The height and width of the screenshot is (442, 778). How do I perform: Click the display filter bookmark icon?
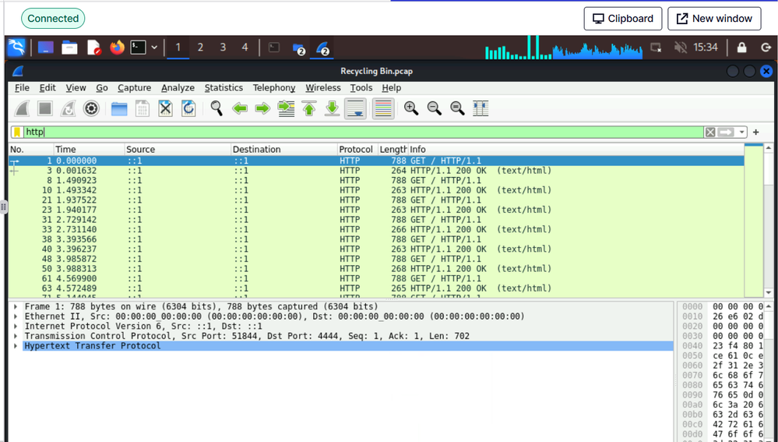tap(17, 133)
